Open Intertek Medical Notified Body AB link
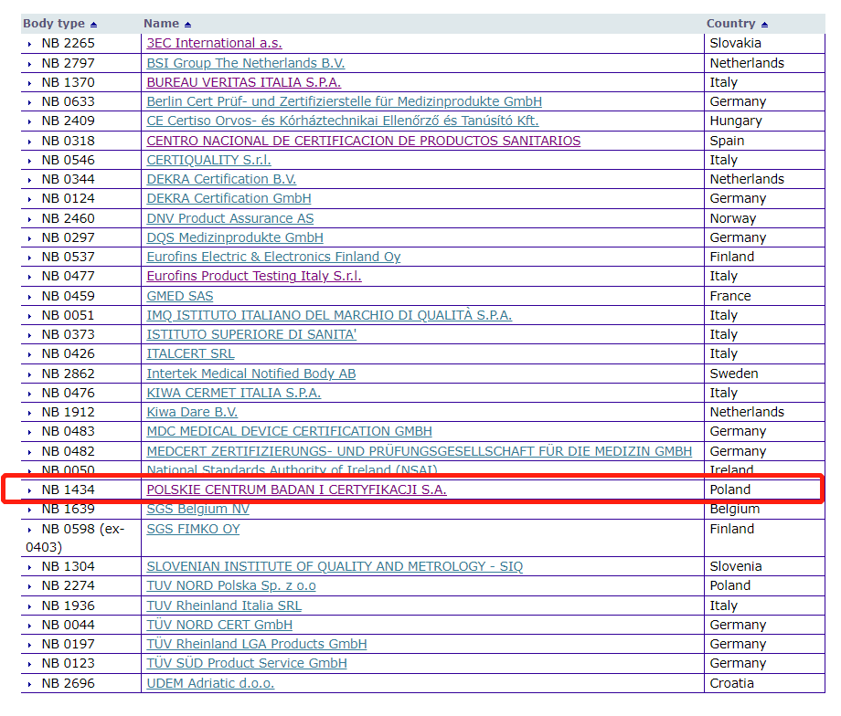Viewport: 841px width, 716px height. (251, 374)
